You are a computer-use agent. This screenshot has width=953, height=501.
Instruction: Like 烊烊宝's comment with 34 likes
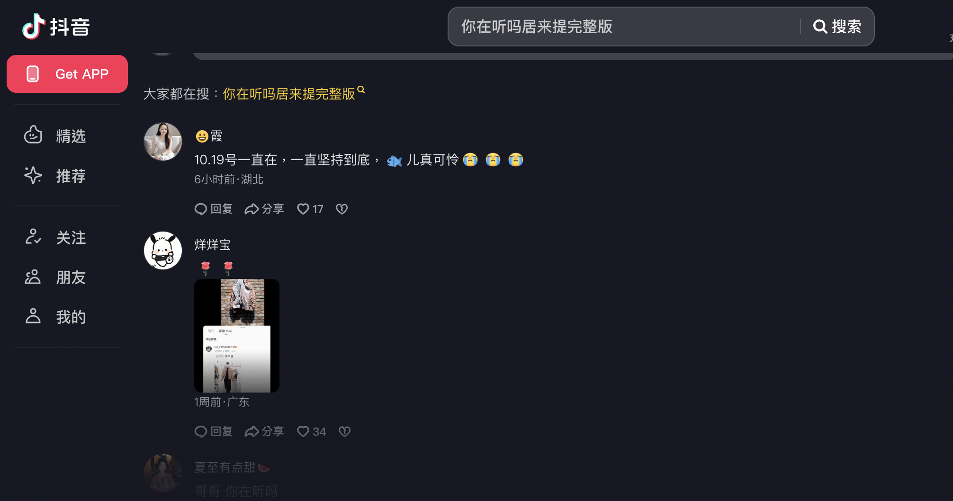coord(311,431)
